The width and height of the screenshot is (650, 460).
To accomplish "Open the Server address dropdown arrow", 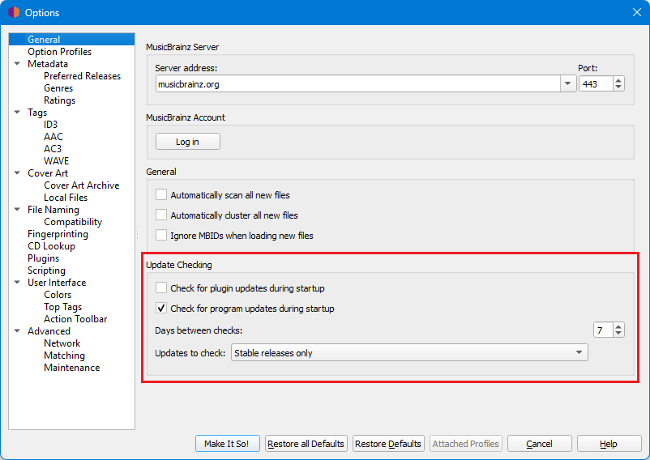I will pyautogui.click(x=567, y=84).
